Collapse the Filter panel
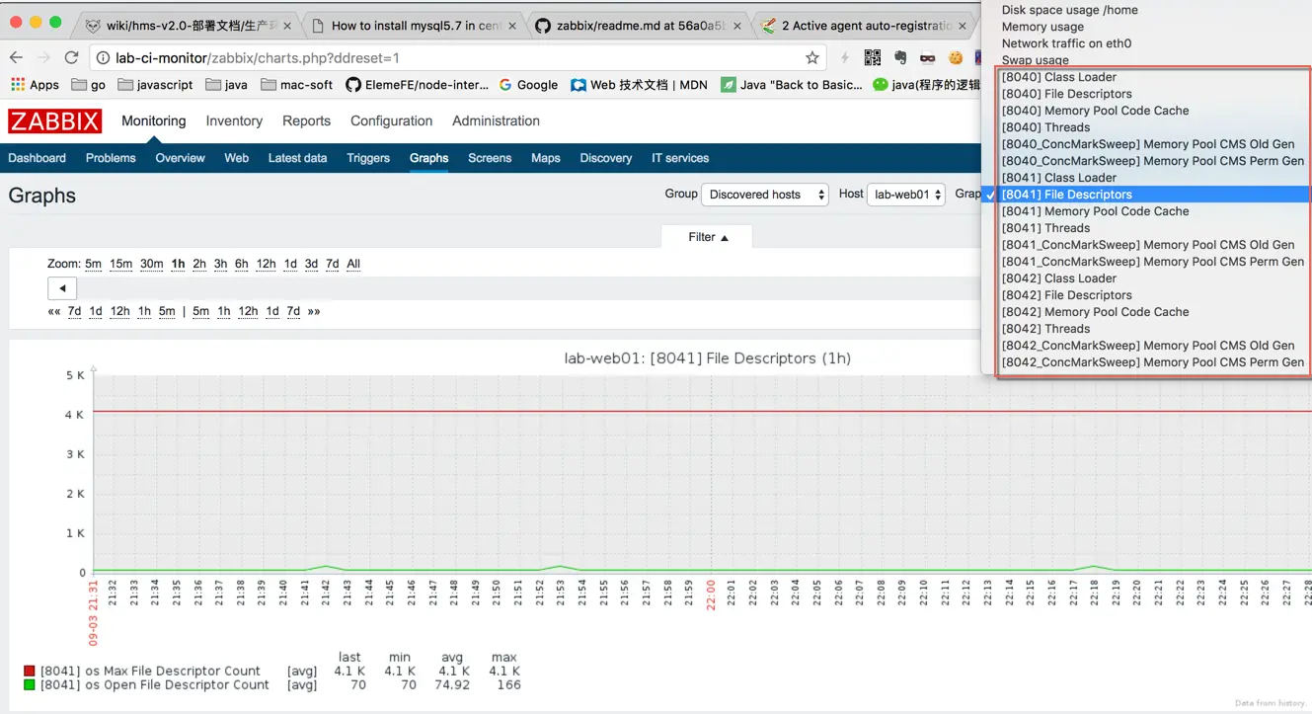The height and width of the screenshot is (714, 1312). click(706, 236)
